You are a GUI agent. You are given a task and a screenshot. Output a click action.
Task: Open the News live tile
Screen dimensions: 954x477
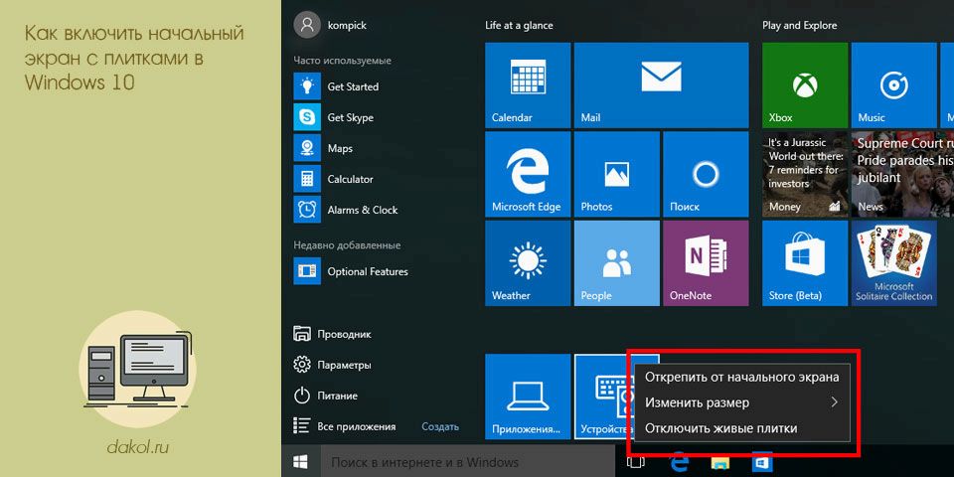coord(902,174)
